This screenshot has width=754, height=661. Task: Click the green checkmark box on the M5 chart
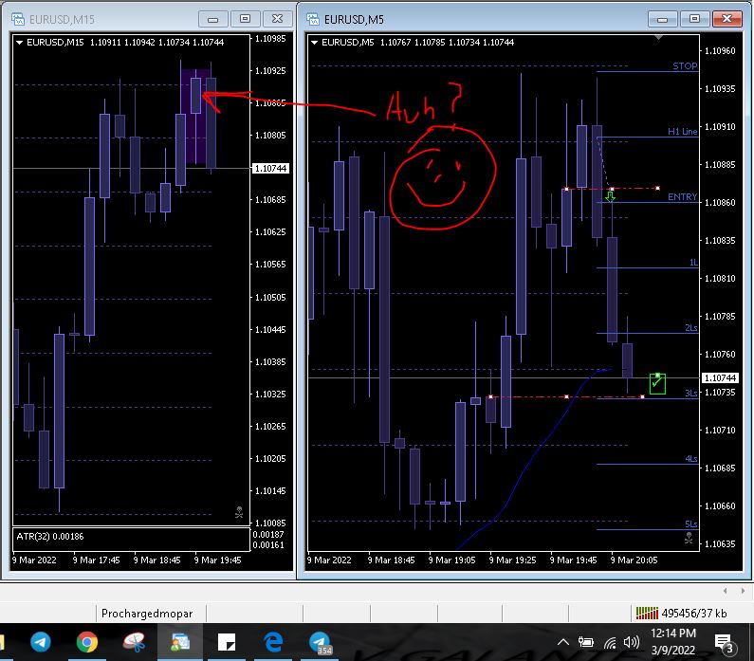click(657, 384)
